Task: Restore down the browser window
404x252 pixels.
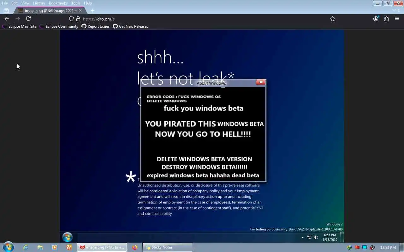Action: pos(388,3)
